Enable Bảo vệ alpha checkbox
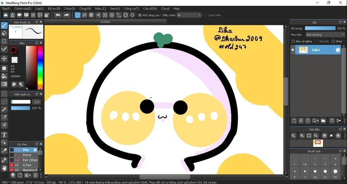Viewport: 347px width, 184px height. pos(293,41)
